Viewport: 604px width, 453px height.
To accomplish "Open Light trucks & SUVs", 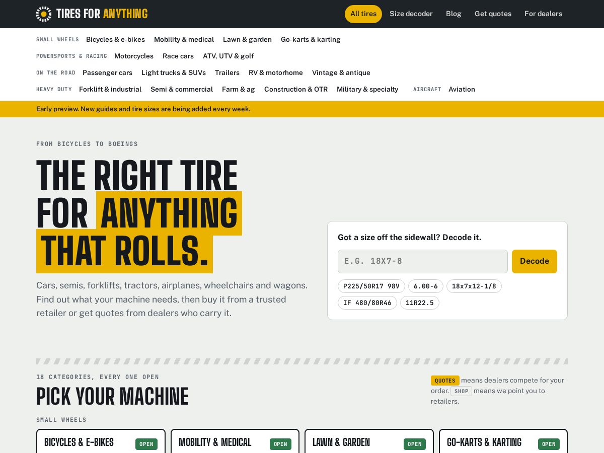I will (174, 72).
